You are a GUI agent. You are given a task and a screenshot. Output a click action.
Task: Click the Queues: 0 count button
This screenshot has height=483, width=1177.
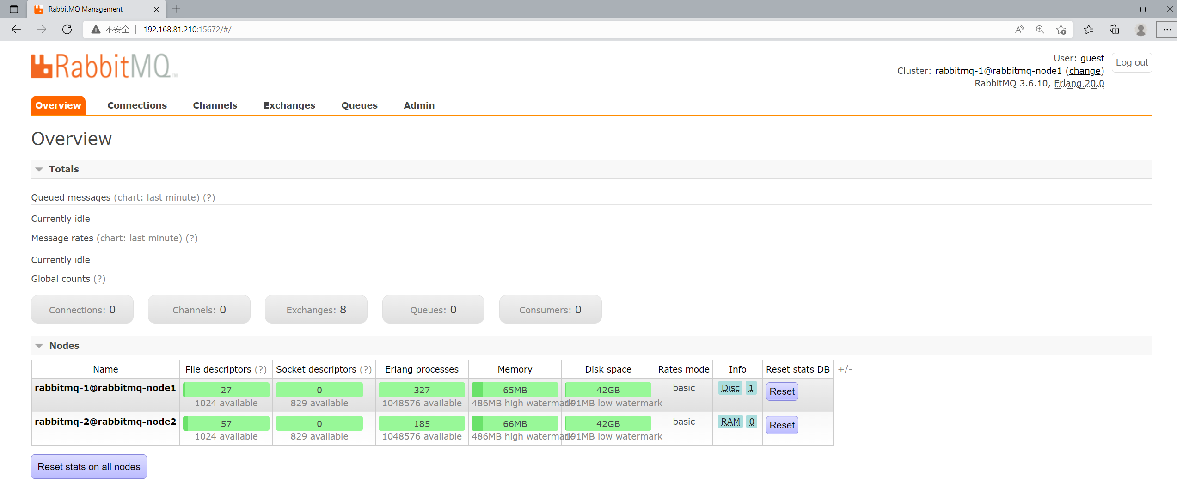(x=433, y=309)
